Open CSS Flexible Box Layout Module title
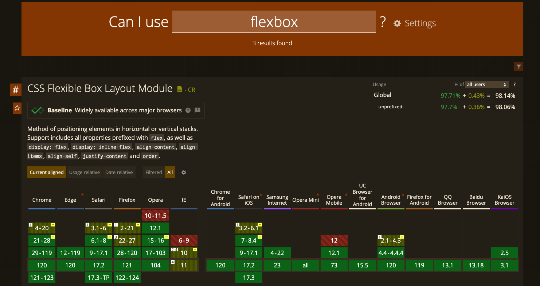The width and height of the screenshot is (540, 286). click(x=100, y=88)
